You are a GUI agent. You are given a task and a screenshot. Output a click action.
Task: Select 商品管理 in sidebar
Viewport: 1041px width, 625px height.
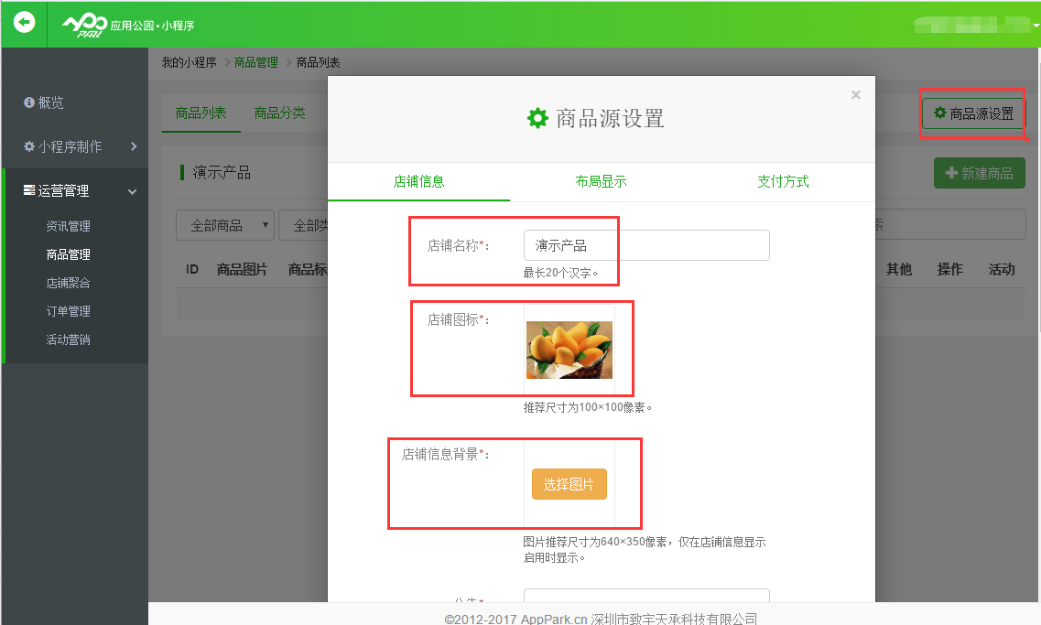coord(69,254)
